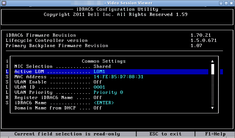
Task: Click the scroll up arrow in Common Settings
Action: (212, 61)
